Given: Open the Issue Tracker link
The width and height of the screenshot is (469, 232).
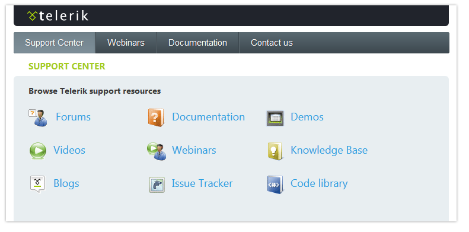Looking at the screenshot, I should tap(202, 183).
